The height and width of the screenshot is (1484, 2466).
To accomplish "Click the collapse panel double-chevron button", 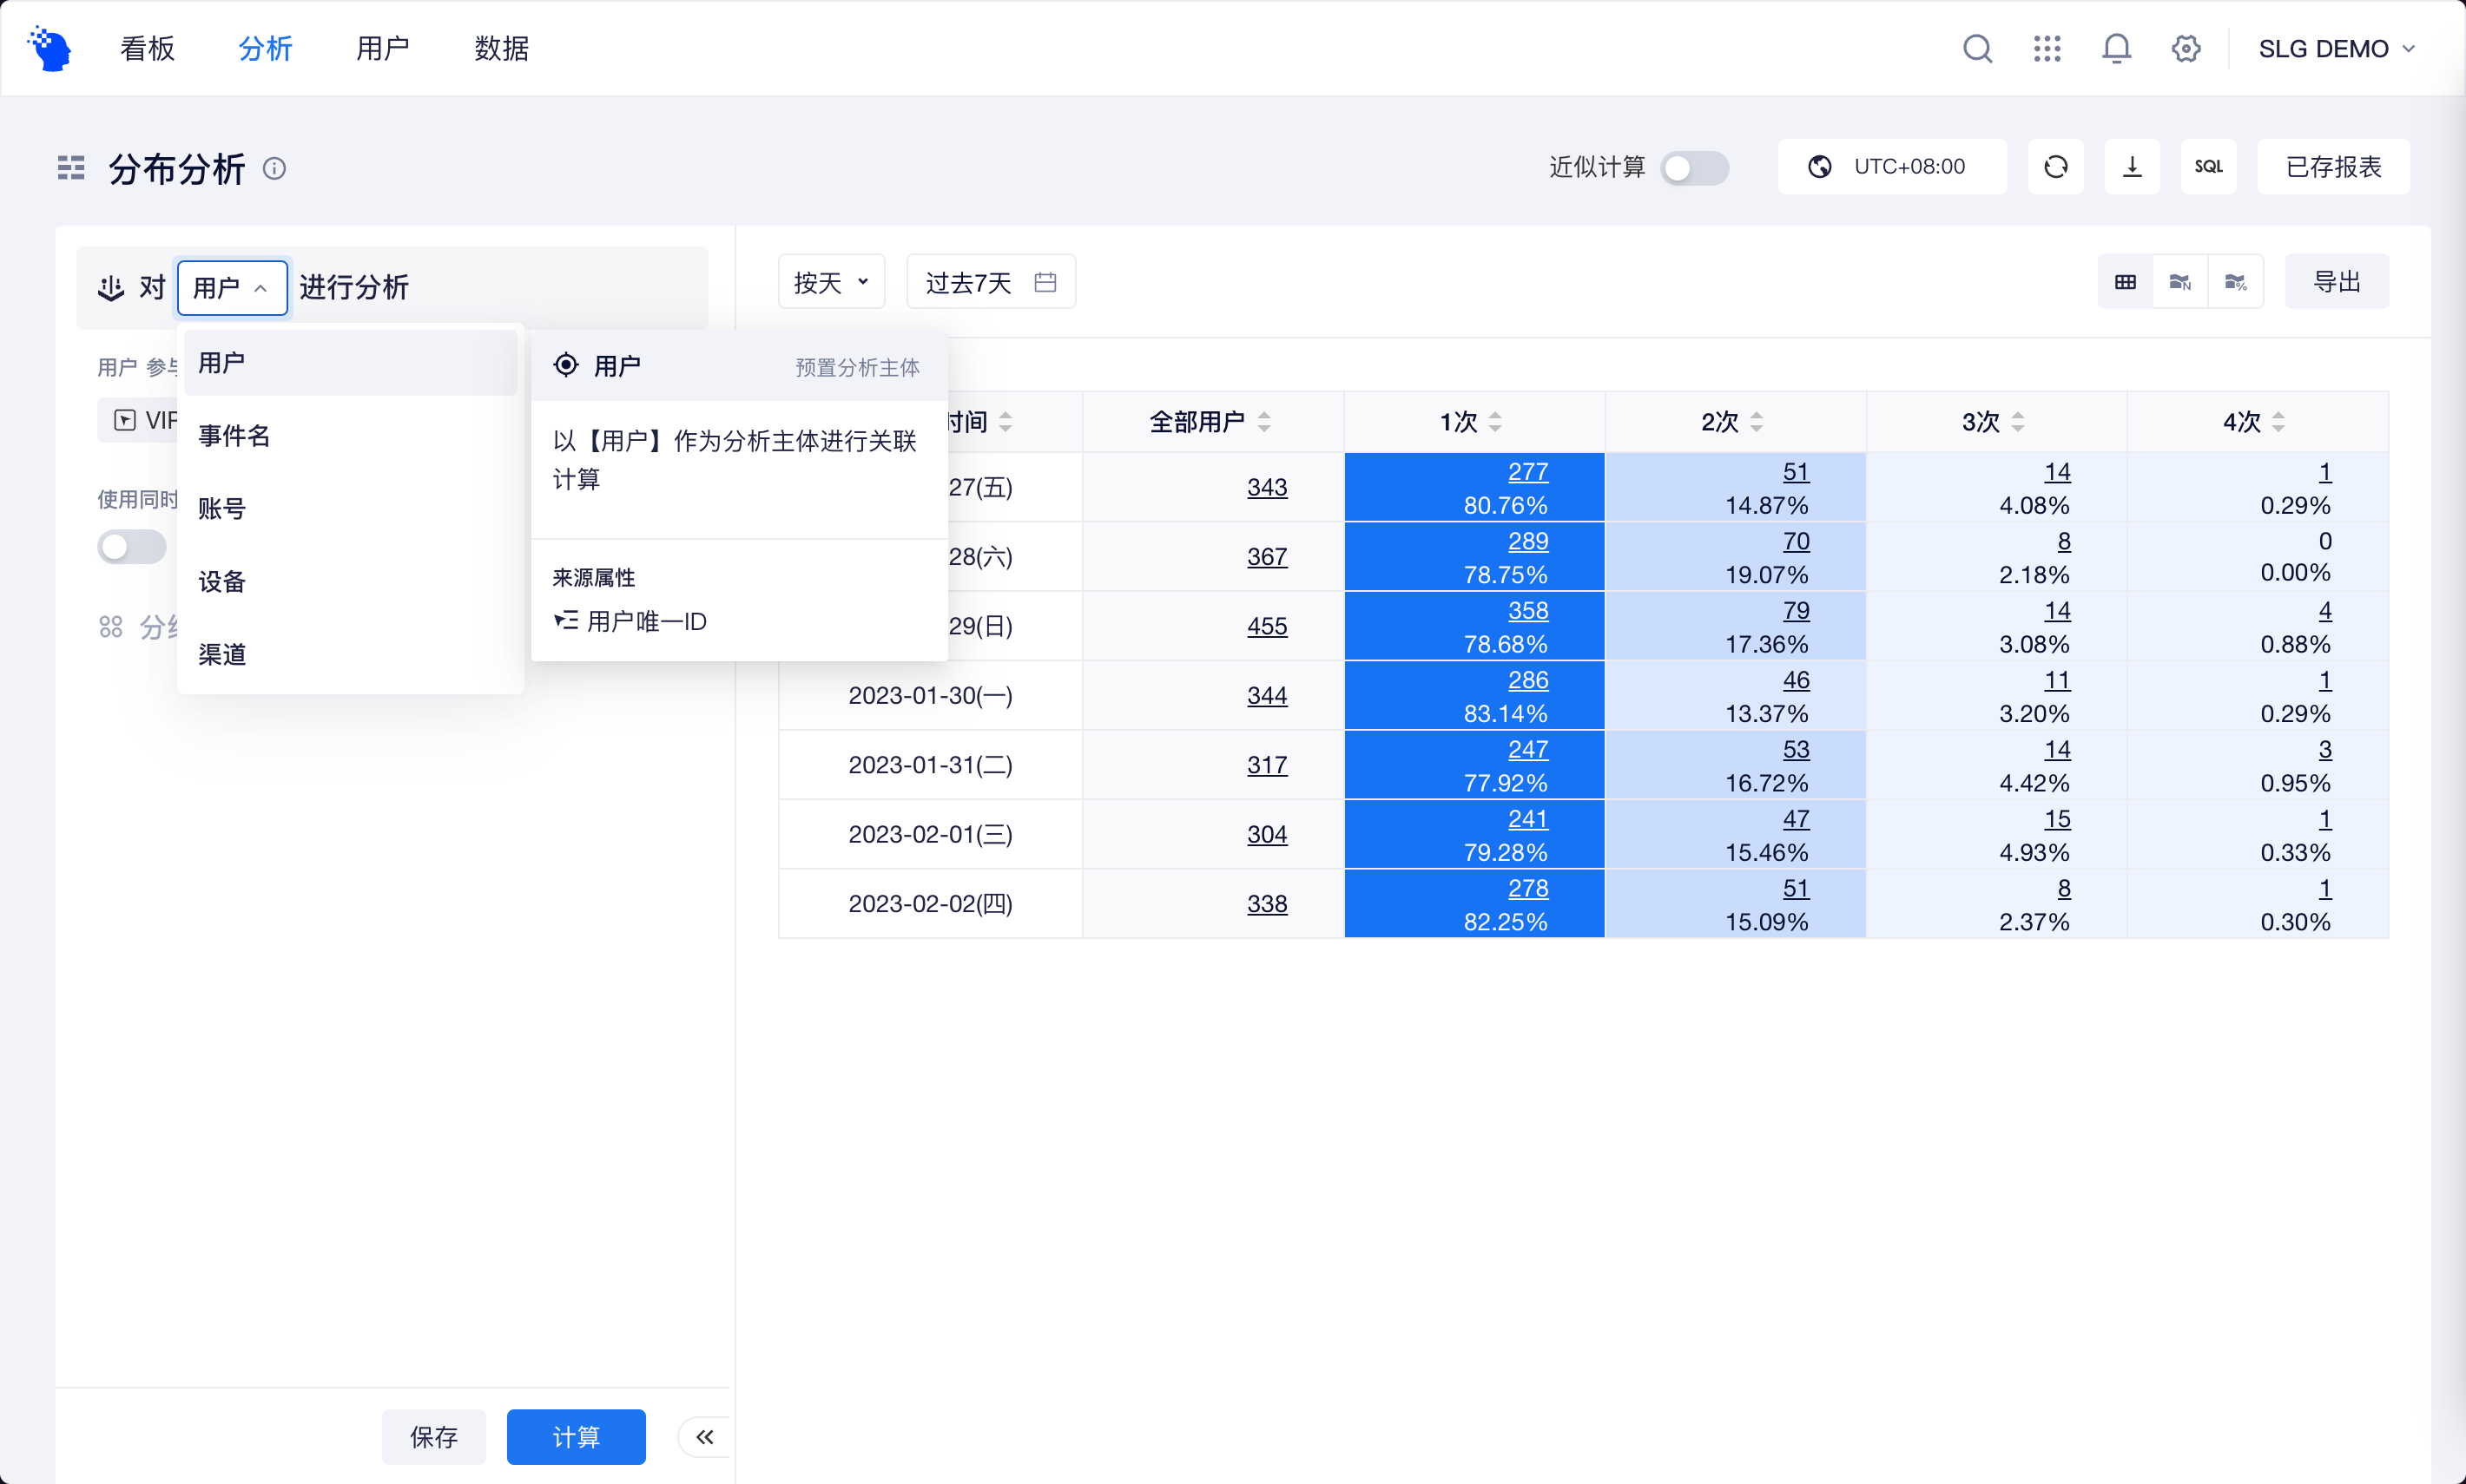I will [704, 1437].
